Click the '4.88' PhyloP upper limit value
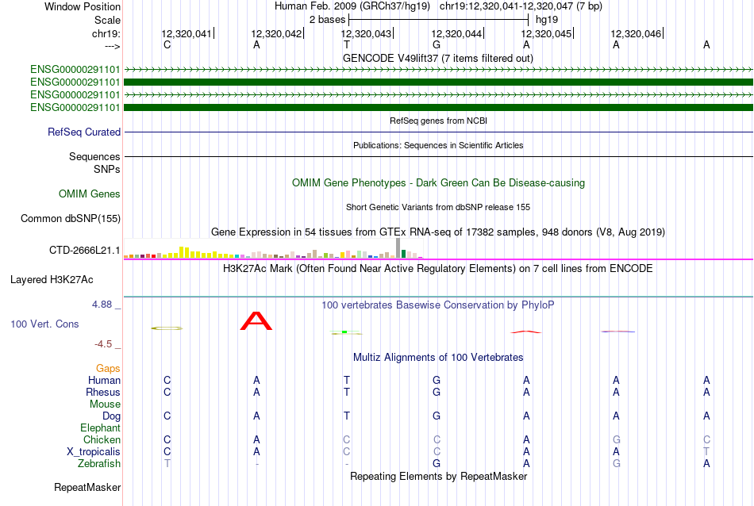The height and width of the screenshot is (506, 754). [102, 305]
